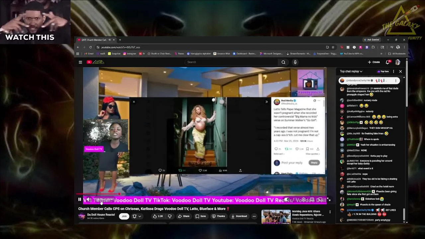Open hieroglypics-alphabet bookmark

point(199,54)
